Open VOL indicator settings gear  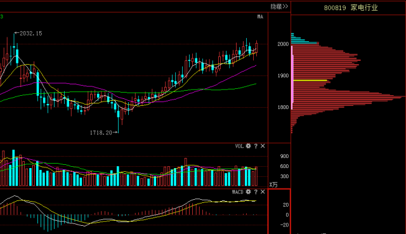coord(248,146)
